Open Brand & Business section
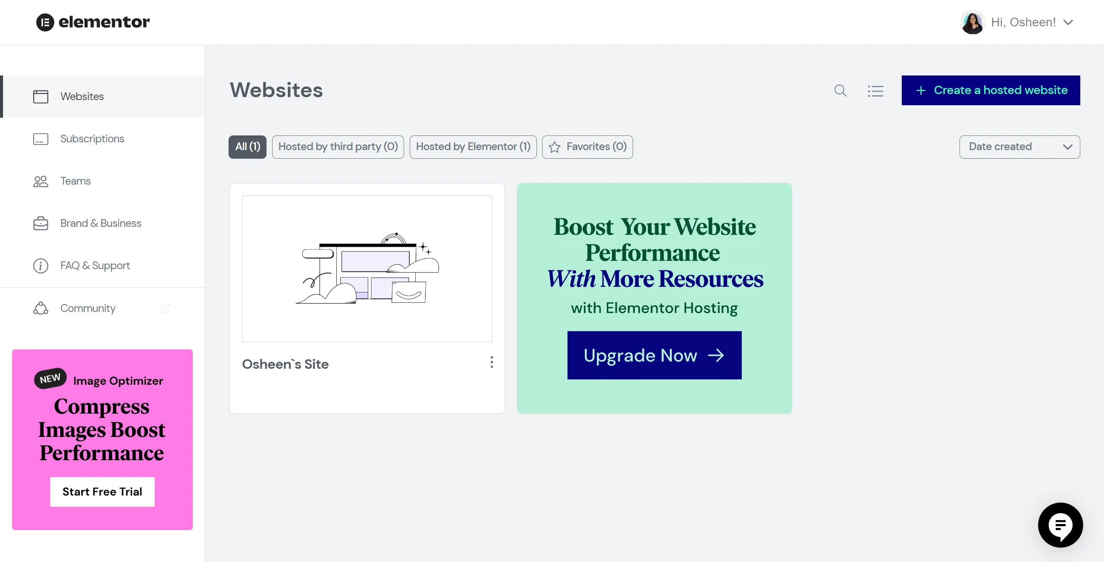The height and width of the screenshot is (562, 1104). [x=103, y=223]
